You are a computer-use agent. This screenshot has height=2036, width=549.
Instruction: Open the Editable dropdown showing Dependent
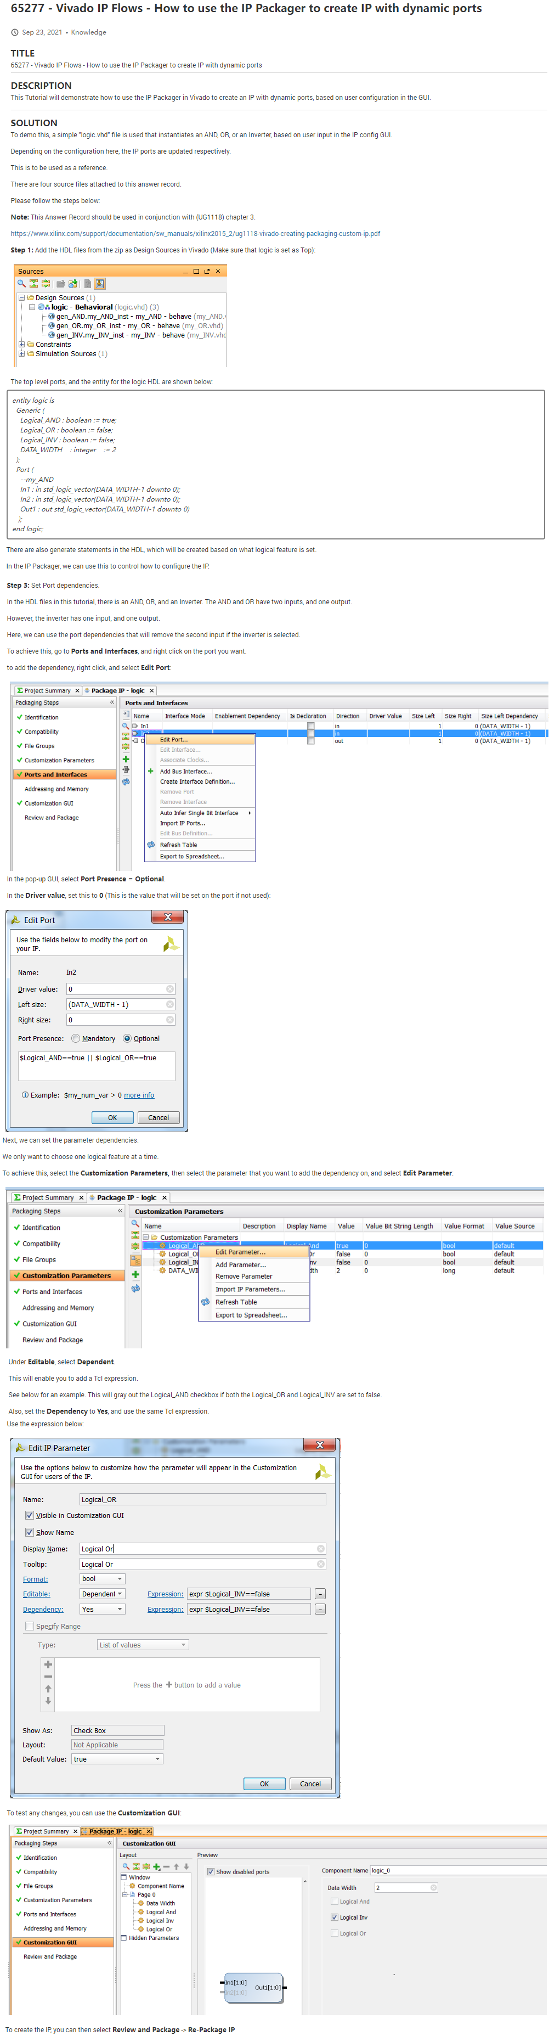pyautogui.click(x=103, y=1594)
